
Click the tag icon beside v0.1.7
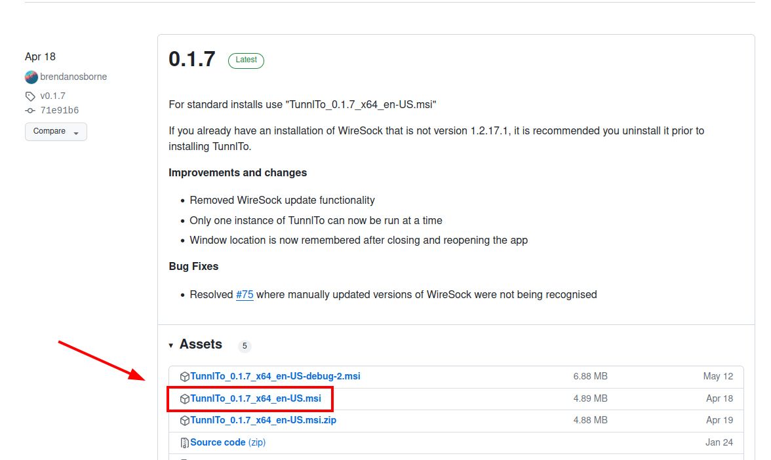(30, 96)
